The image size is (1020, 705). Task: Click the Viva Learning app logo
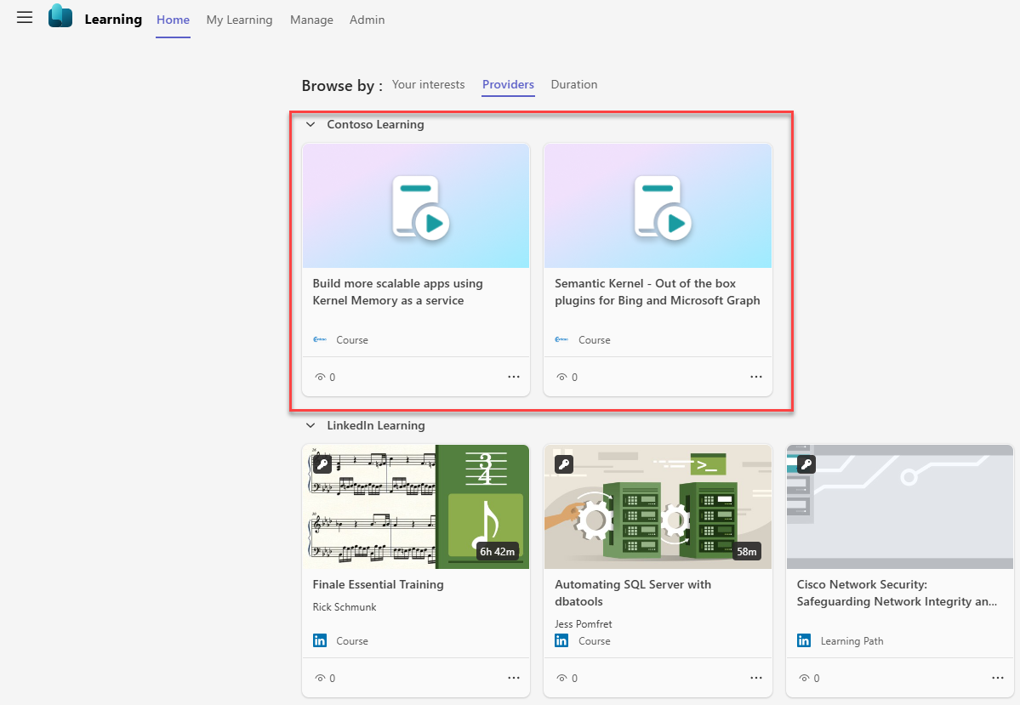(x=60, y=15)
